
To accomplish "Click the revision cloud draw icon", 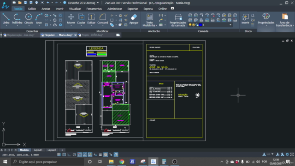I will click(x=55, y=25).
